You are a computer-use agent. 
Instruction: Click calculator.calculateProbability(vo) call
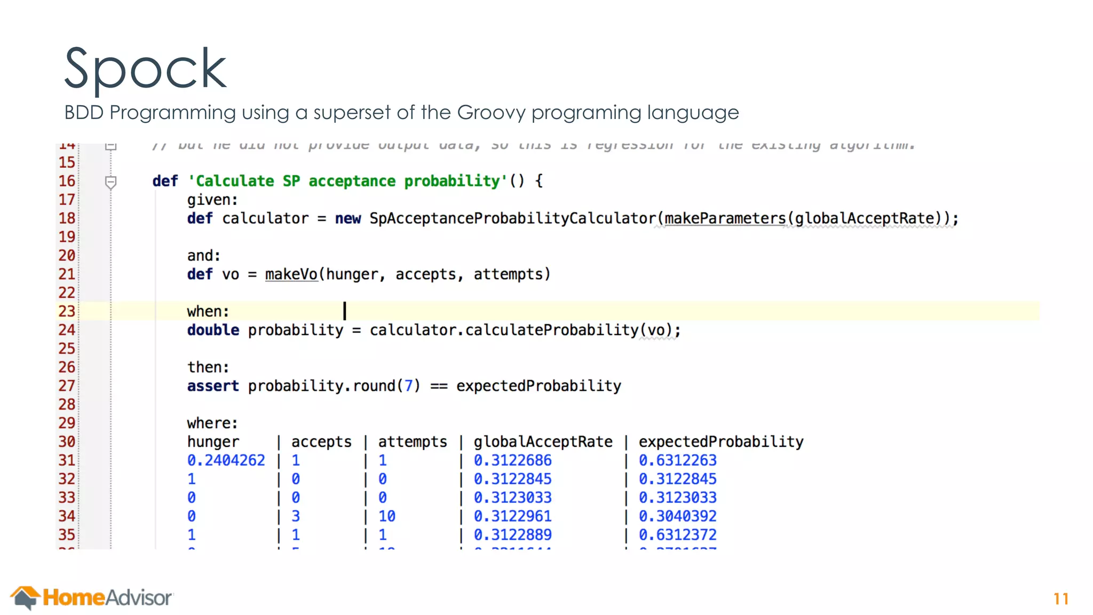(520, 330)
